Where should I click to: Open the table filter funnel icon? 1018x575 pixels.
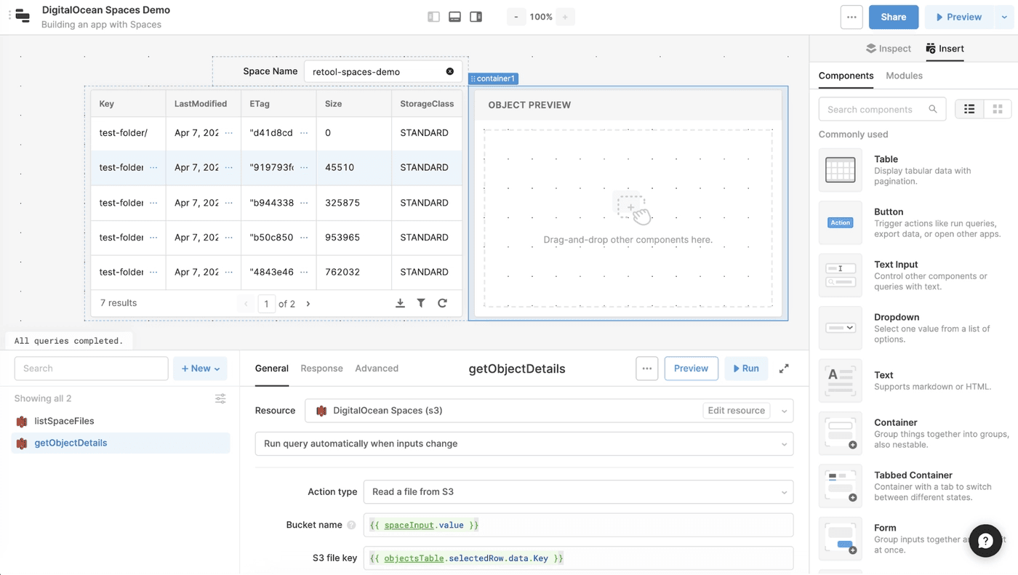point(421,303)
